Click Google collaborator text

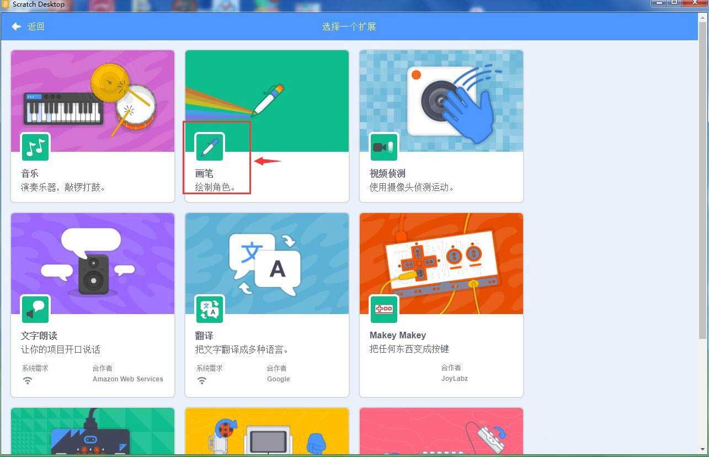coord(279,379)
